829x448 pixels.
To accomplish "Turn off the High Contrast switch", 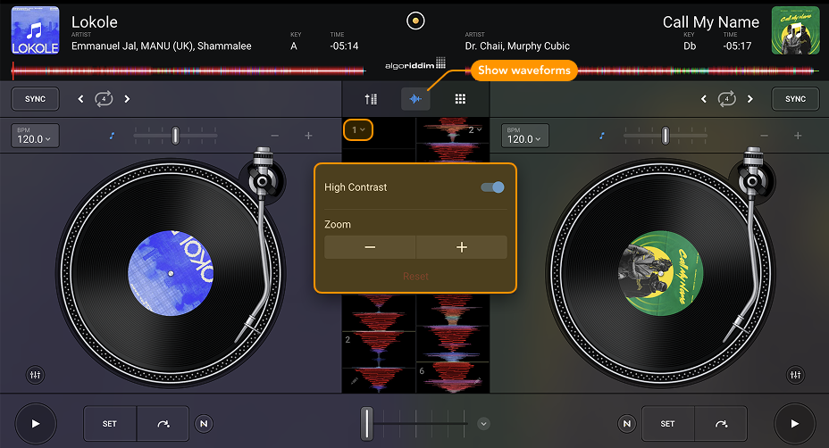I will [493, 187].
